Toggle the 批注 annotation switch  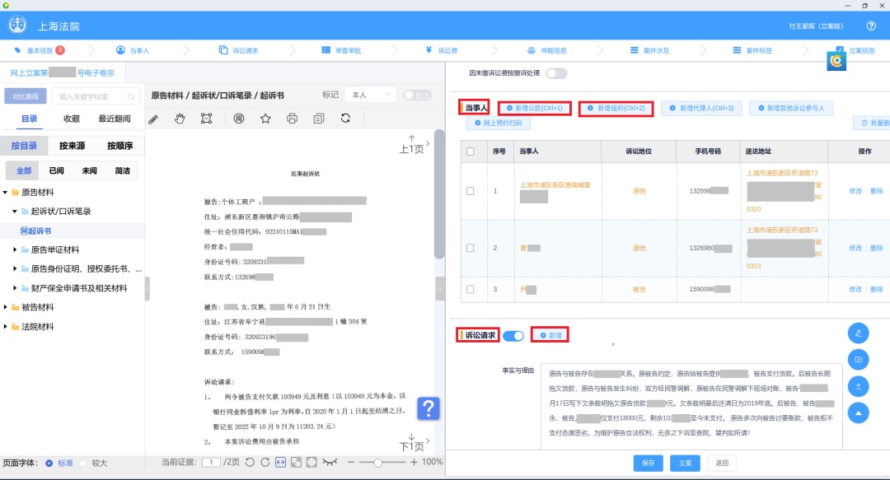pos(417,96)
